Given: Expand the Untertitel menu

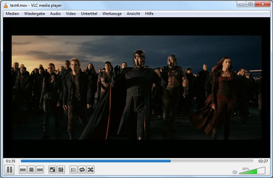Looking at the screenshot, I should pyautogui.click(x=89, y=14).
